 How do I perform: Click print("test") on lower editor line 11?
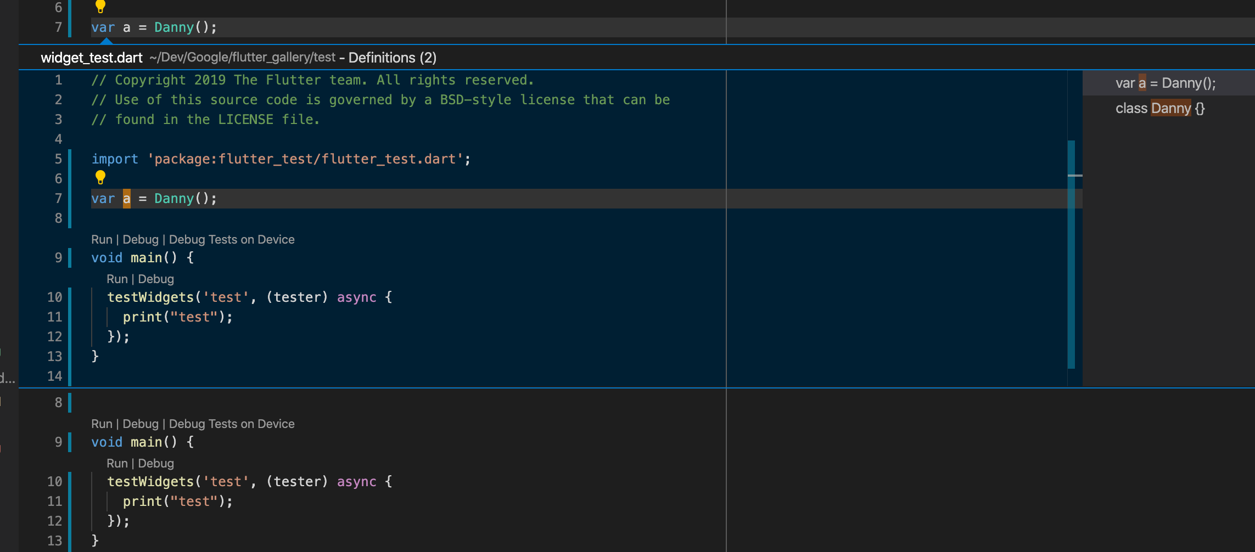tap(178, 502)
